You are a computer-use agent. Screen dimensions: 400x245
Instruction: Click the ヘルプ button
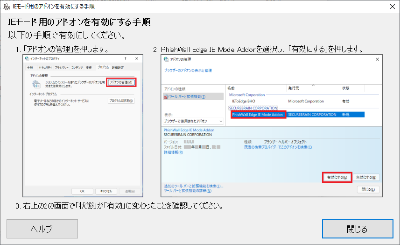(42, 229)
